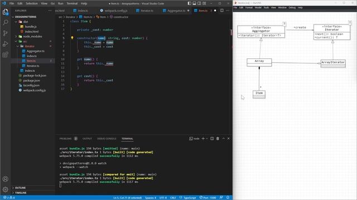The height and width of the screenshot is (200, 357).
Task: Collapse the iterator folder
Action: pyautogui.click(x=30, y=46)
